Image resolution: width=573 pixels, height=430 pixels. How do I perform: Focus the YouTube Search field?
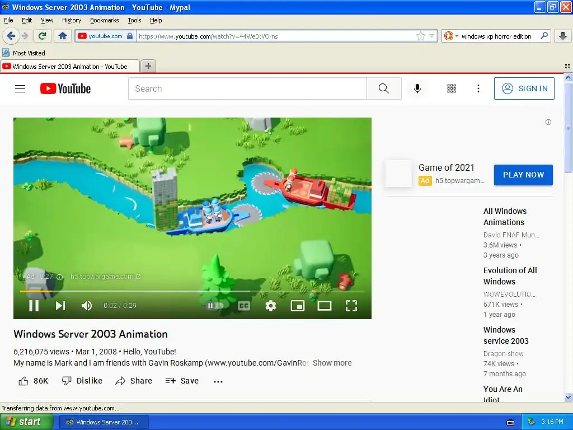point(247,88)
